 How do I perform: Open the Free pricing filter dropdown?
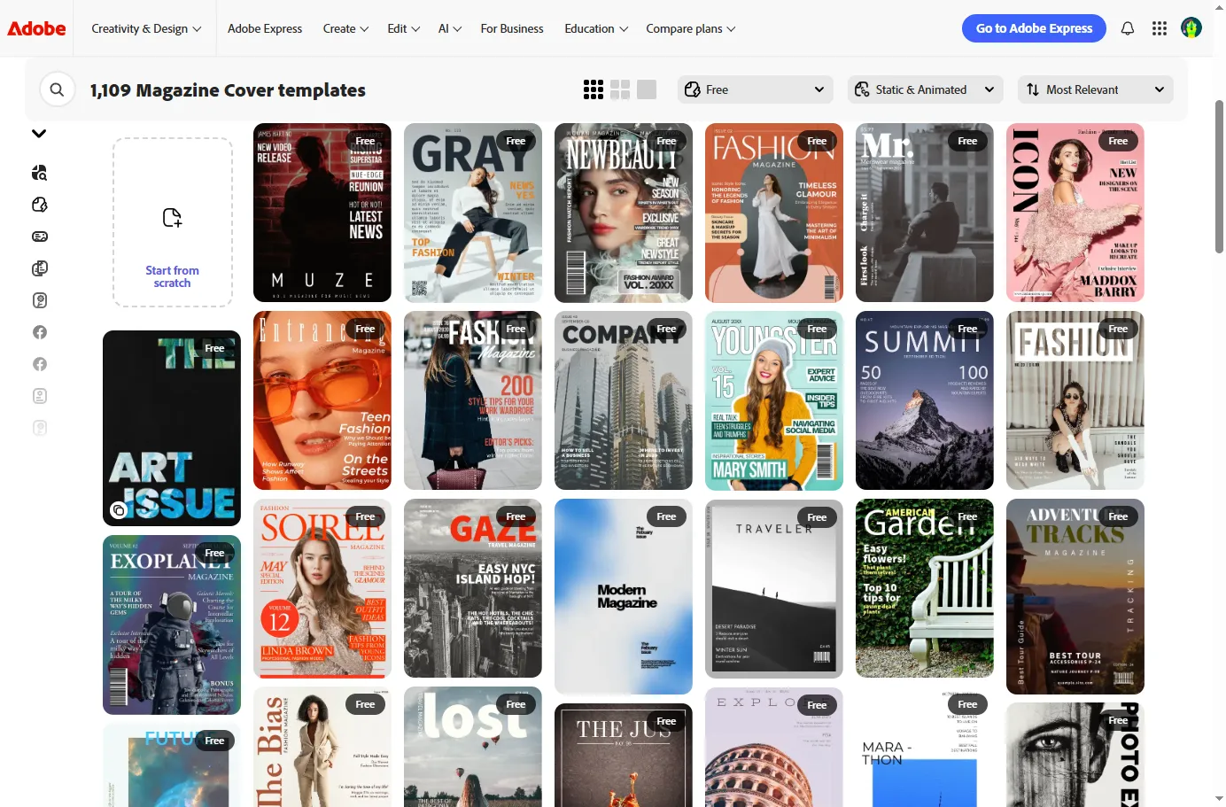pyautogui.click(x=756, y=89)
